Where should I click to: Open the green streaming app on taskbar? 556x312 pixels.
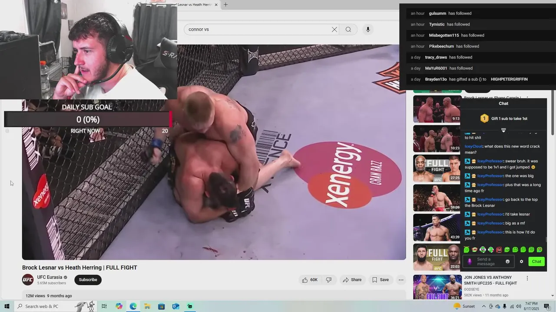(190, 306)
